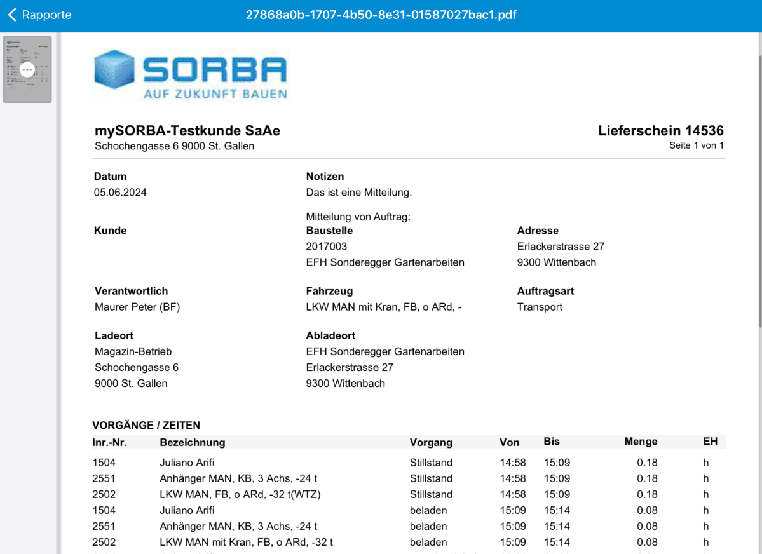This screenshot has width=762, height=554.
Task: Select 'Erlackerstrasse 27' under Adresse
Action: coord(561,247)
